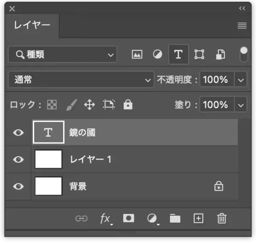Select the 背景 layer thumbnail
Screen dimensions: 256x243
pos(49,186)
